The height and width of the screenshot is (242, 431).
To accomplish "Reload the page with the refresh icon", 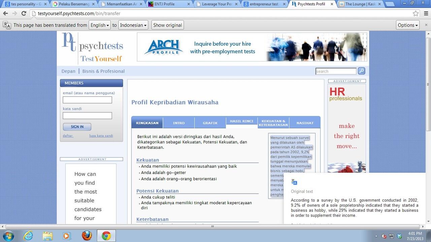I will (24, 13).
